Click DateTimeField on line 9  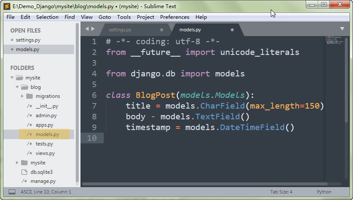coord(252,127)
